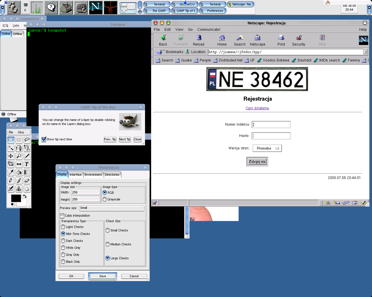Select the Airbrush tool in GIMP toolbox

pyautogui.click(x=11, y=189)
